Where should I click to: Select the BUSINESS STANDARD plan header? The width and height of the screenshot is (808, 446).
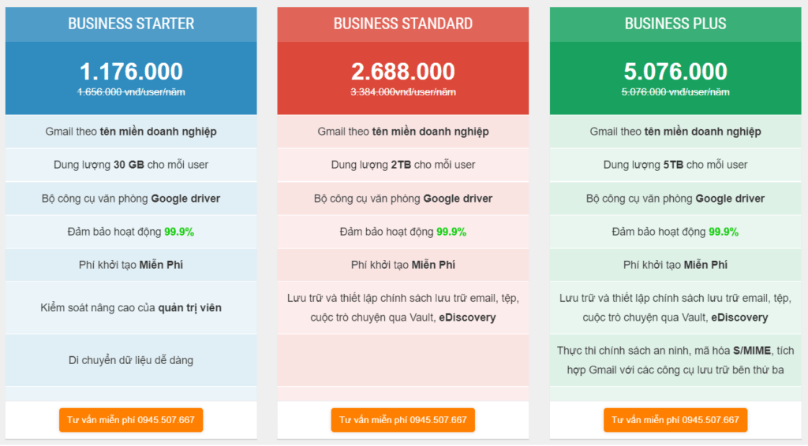coord(403,24)
